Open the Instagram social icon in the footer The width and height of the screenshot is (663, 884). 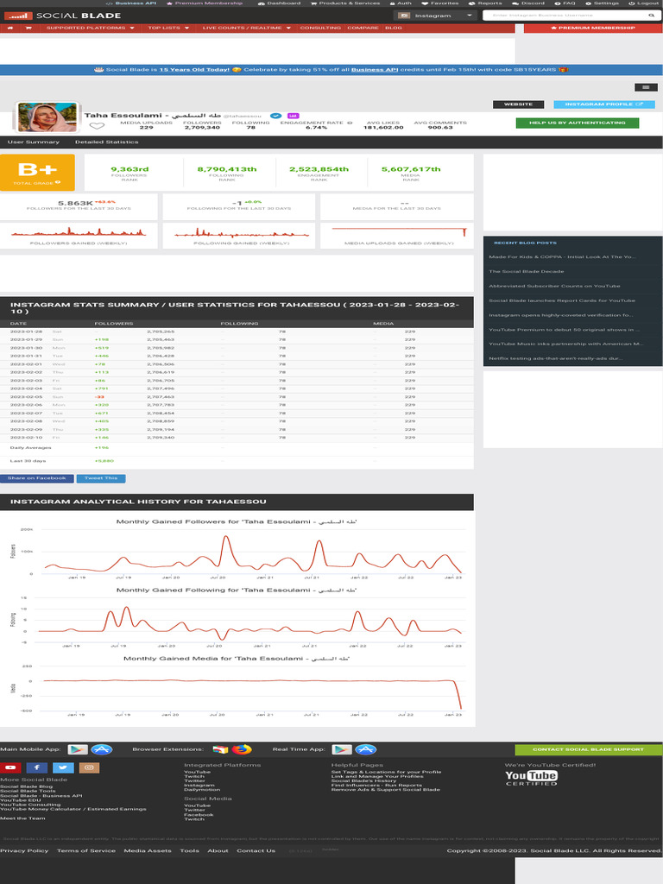(x=89, y=767)
